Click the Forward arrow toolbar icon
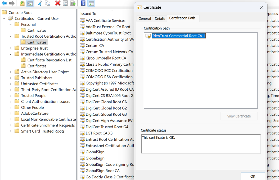 coord(12,3)
